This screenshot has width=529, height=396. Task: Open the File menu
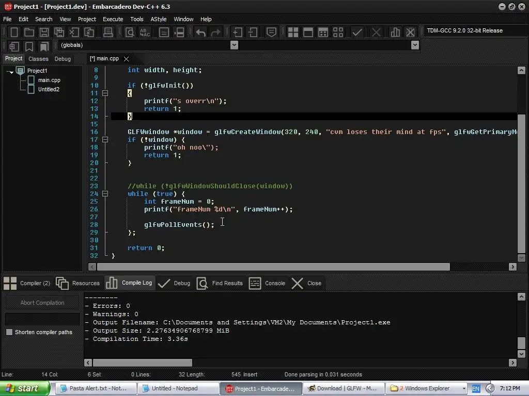point(7,19)
